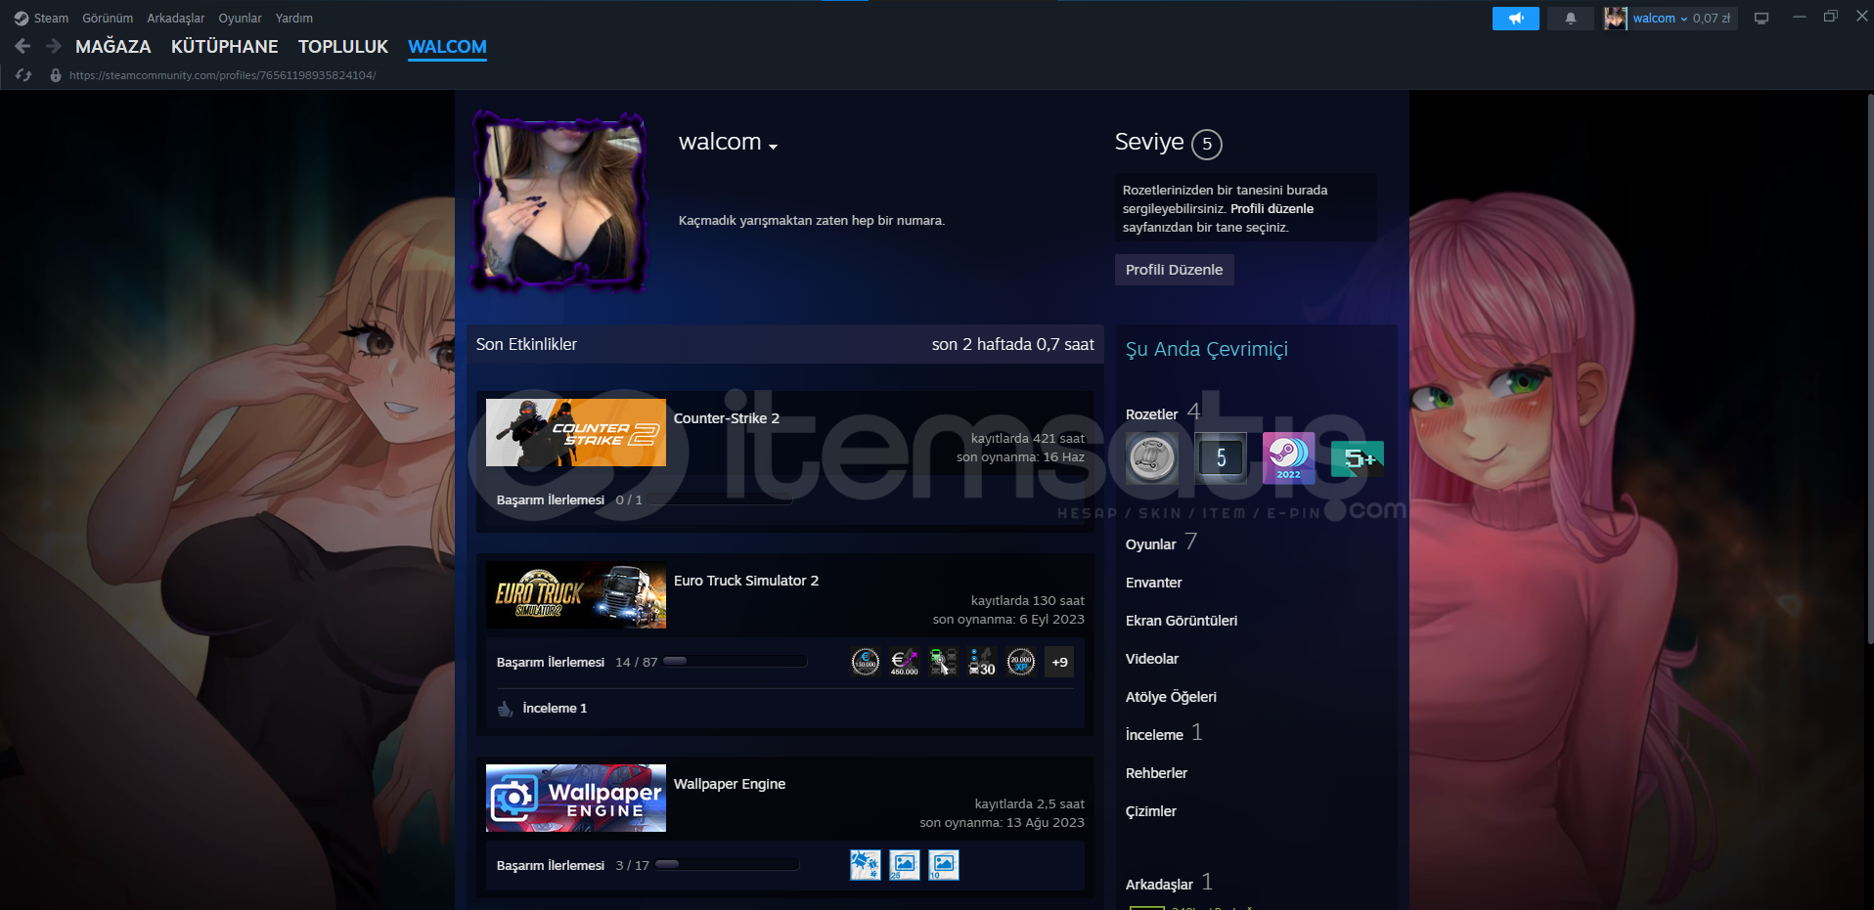The height and width of the screenshot is (910, 1874).
Task: Go to the KÜTÜPHANE tab
Action: 225,47
